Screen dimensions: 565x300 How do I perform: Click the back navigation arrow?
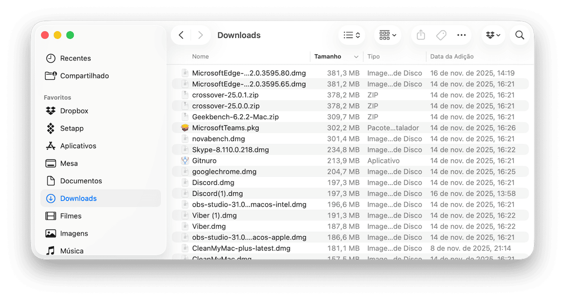(x=181, y=35)
